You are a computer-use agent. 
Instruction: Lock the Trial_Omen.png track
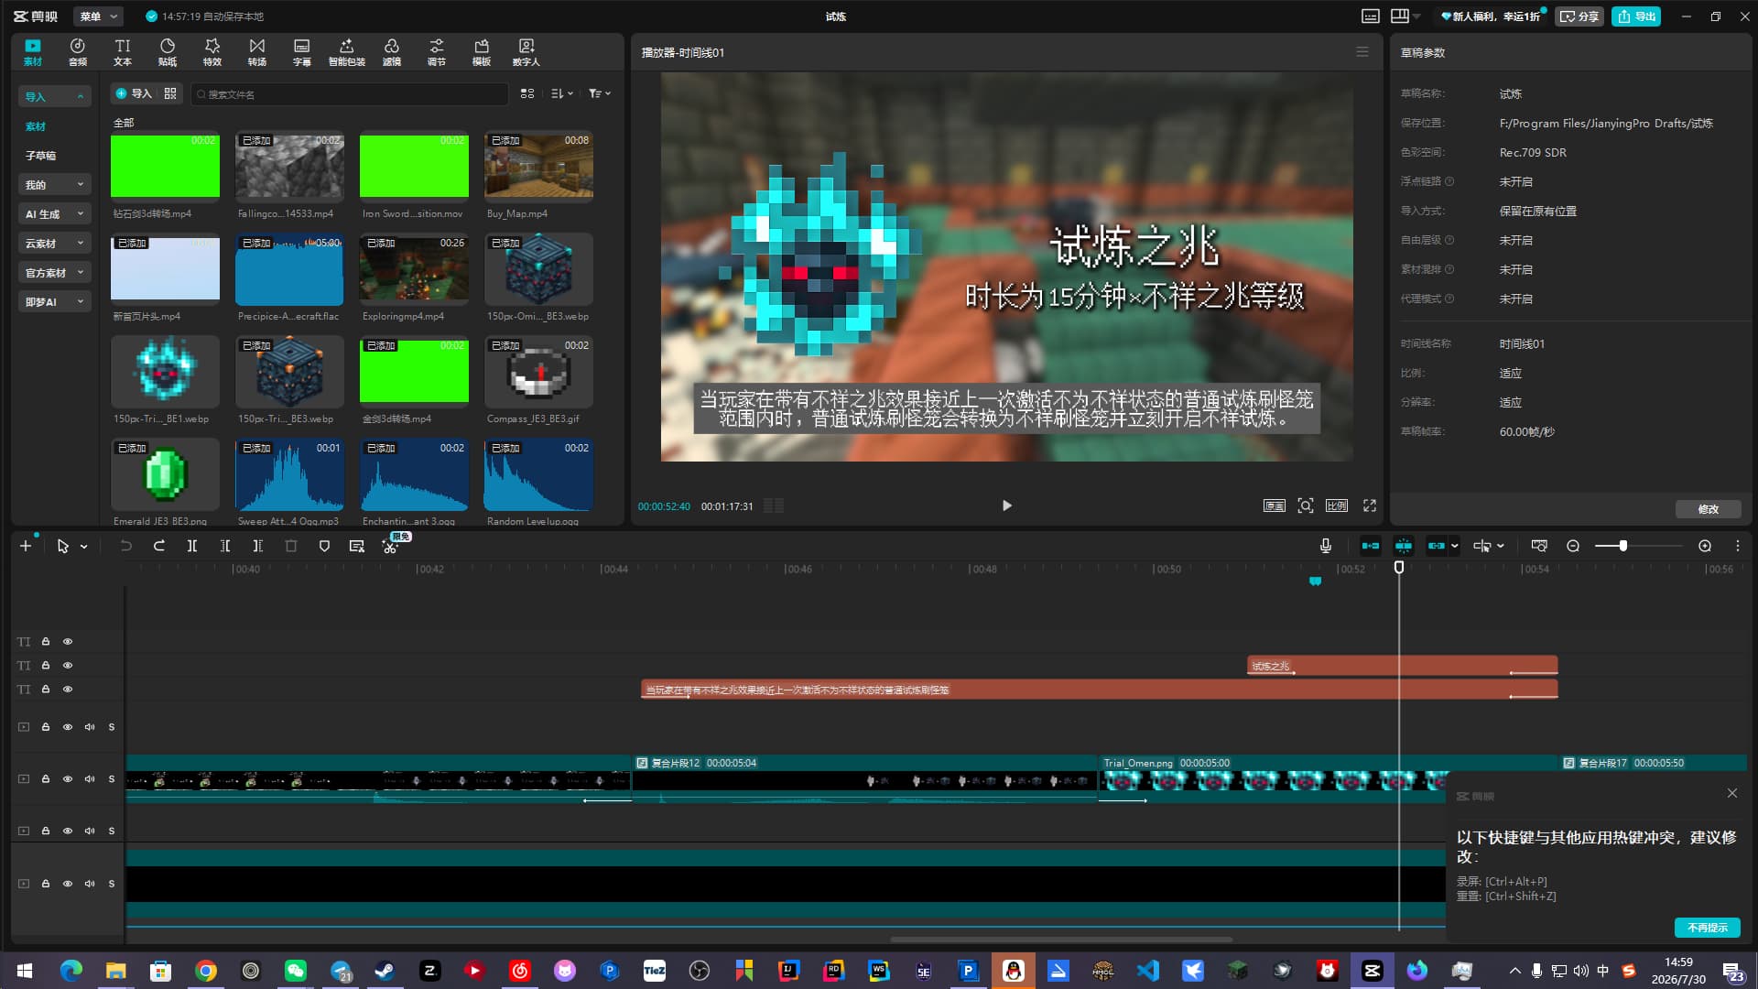pyautogui.click(x=45, y=779)
